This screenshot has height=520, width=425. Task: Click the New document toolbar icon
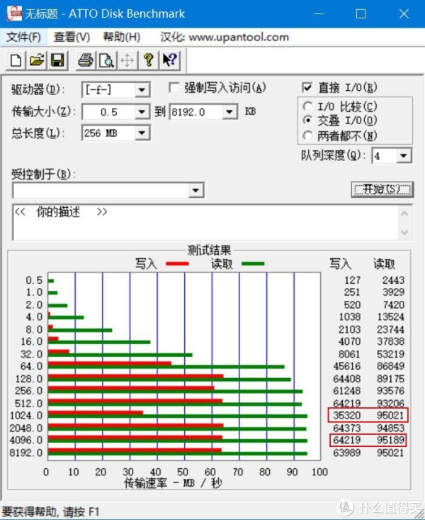pyautogui.click(x=16, y=60)
